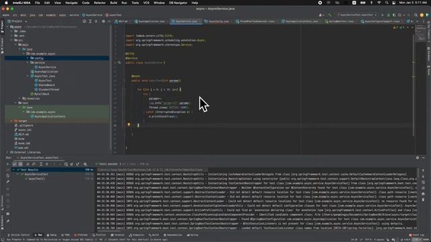
Task: Expand the .idea folder in project tree
Action: point(12,32)
